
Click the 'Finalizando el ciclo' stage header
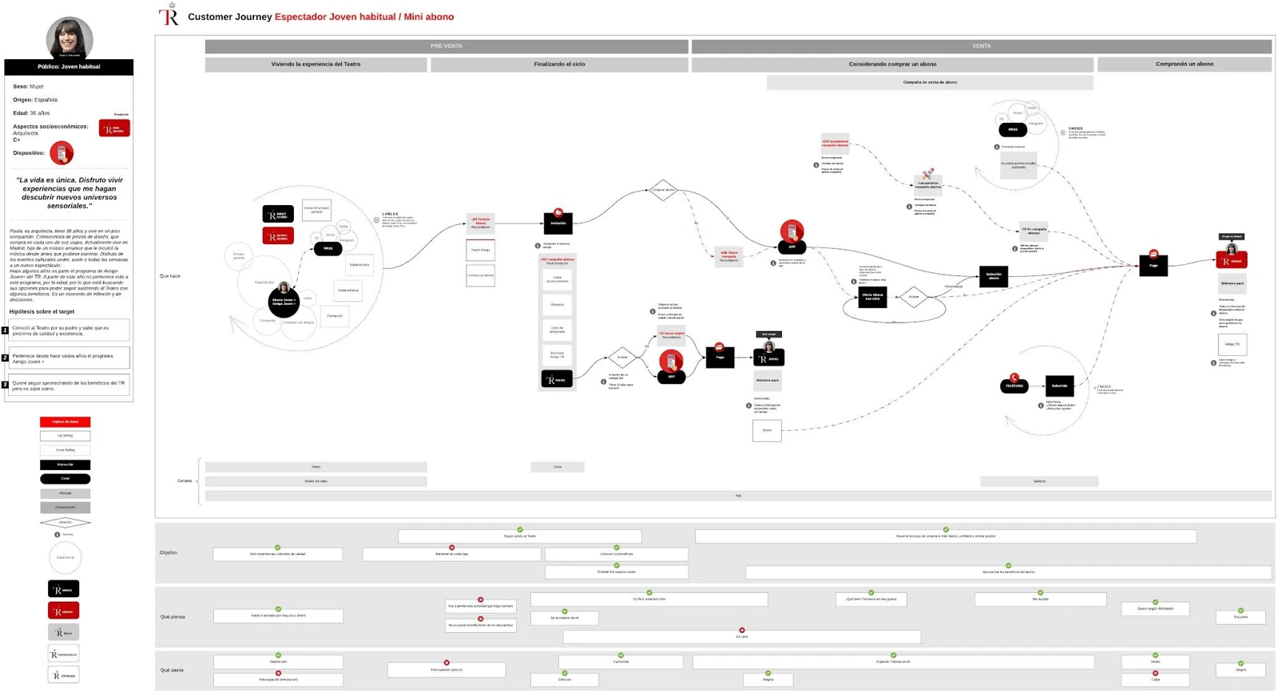(x=559, y=65)
